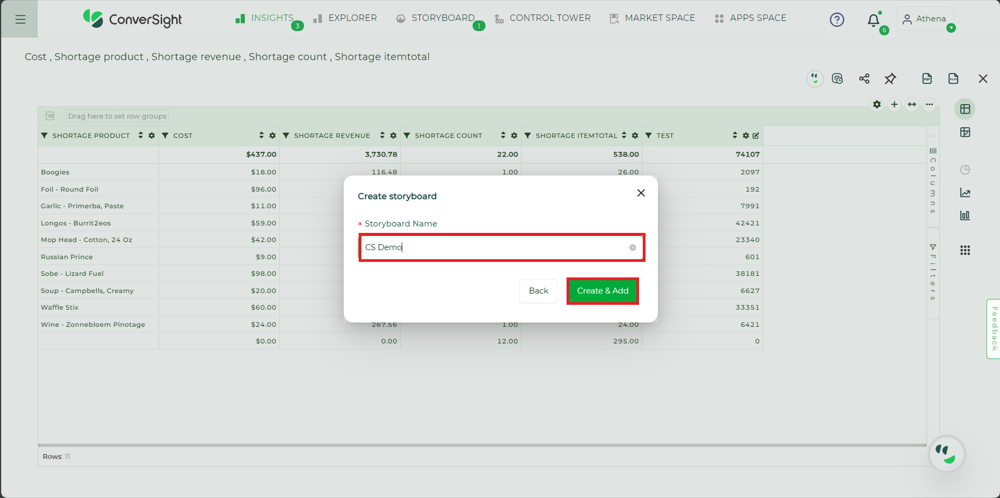Open the APPS SPACE tab
Viewport: 1000px width, 498px height.
point(750,18)
